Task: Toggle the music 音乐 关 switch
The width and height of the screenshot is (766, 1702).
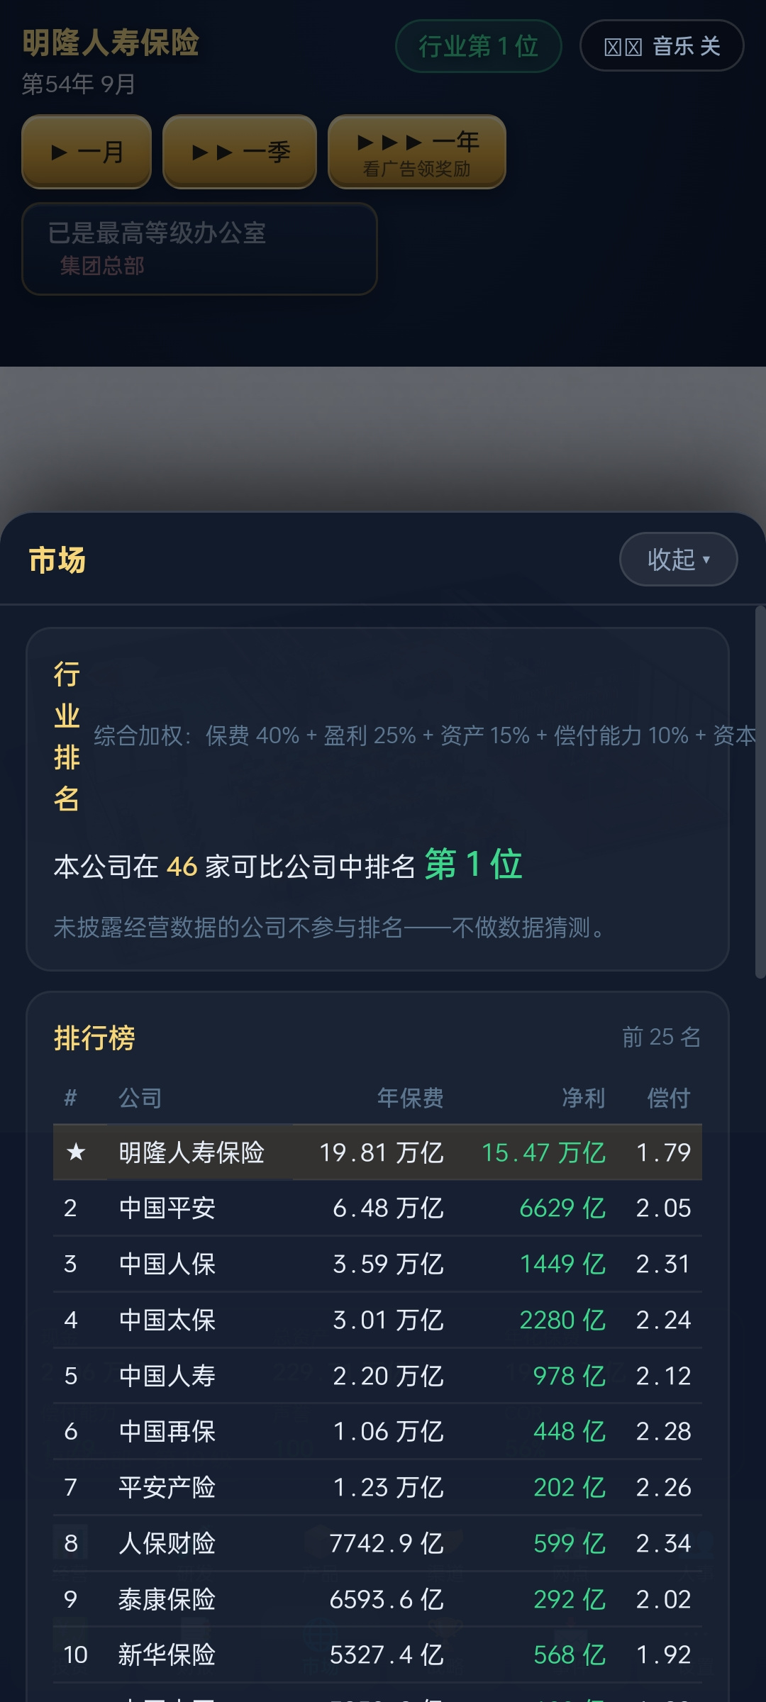Action: 662,46
